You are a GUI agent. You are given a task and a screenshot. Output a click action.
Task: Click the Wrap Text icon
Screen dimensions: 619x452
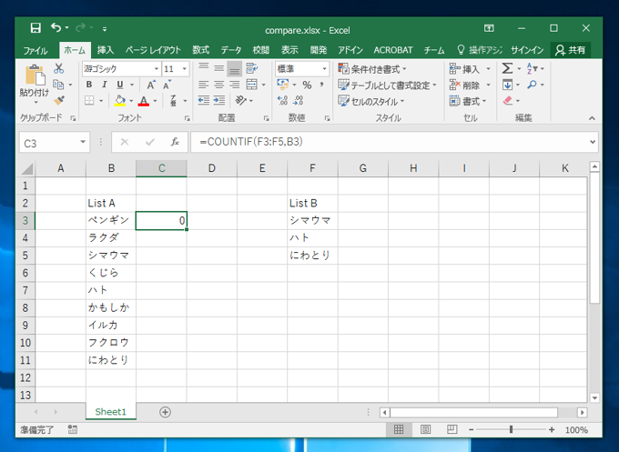point(251,68)
